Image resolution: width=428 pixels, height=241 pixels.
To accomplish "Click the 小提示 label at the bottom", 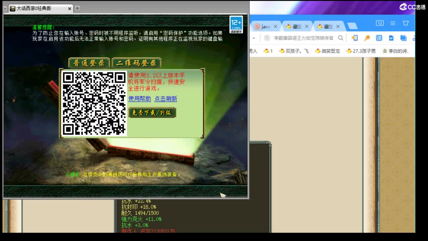I will click(72, 174).
